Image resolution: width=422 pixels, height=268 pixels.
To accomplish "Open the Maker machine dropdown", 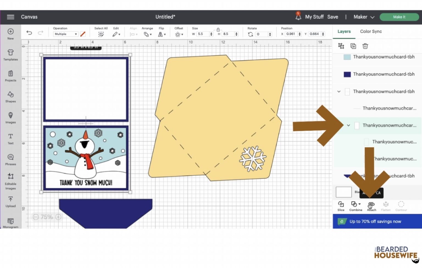I will click(364, 17).
